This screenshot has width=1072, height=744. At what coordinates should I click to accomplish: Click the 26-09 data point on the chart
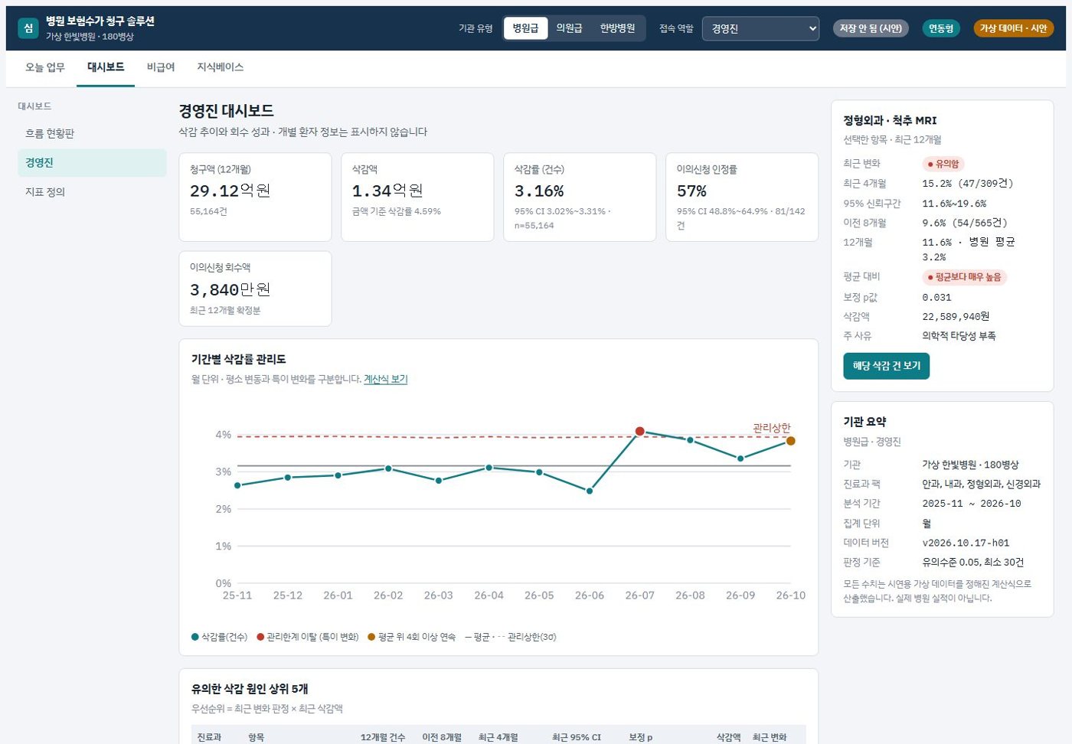coord(740,458)
